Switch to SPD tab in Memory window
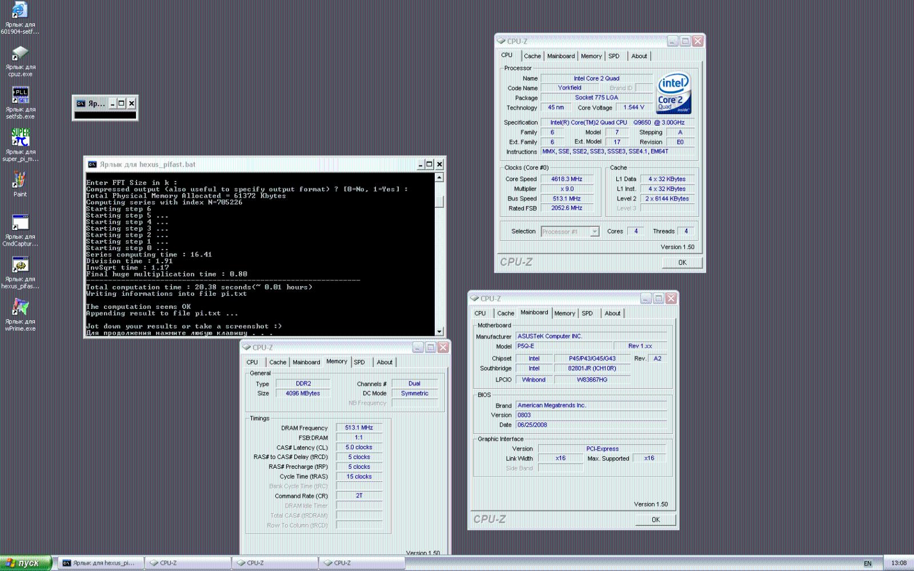Screen dimensions: 914x571 tap(359, 363)
